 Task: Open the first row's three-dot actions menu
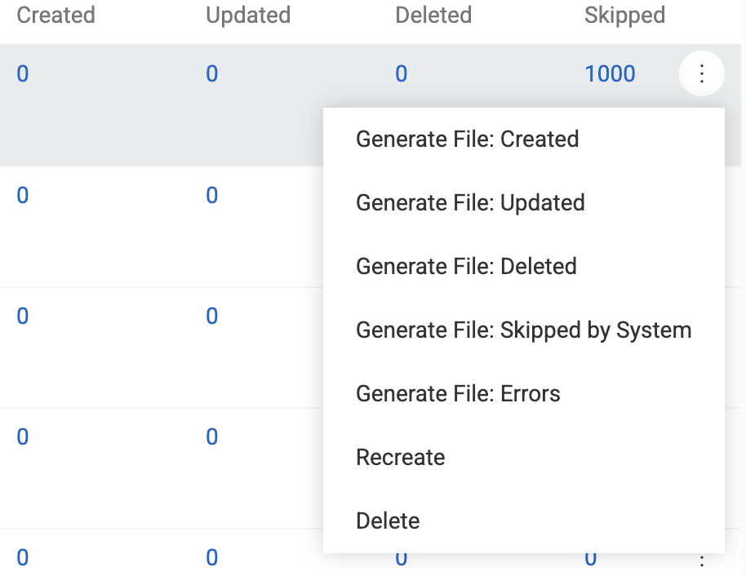[x=701, y=73]
